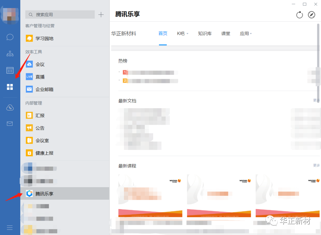Viewport: 321px width, 235px height.
Task: Open the 会议 app
Action: coord(65,64)
